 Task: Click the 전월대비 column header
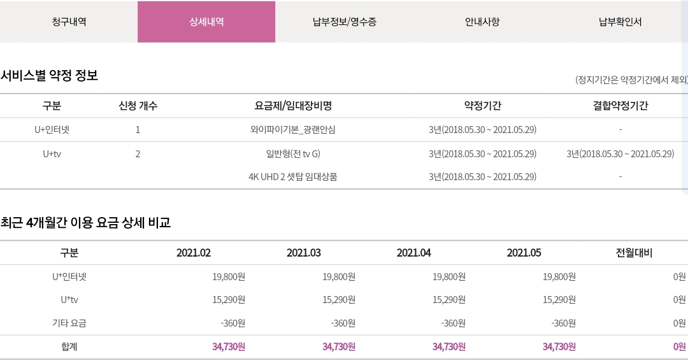point(634,253)
